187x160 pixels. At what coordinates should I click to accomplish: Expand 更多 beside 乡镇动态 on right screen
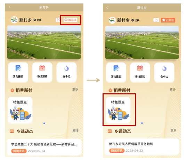click(173, 130)
